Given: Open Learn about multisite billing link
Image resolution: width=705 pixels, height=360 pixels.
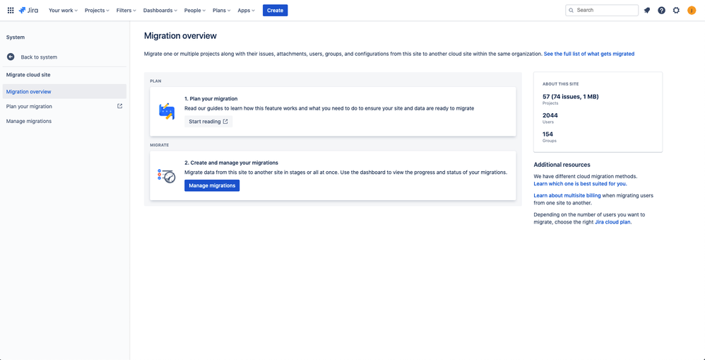Looking at the screenshot, I should (x=567, y=195).
